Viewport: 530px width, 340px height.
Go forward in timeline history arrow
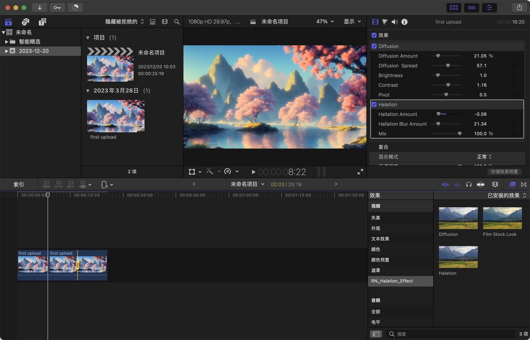(336, 184)
